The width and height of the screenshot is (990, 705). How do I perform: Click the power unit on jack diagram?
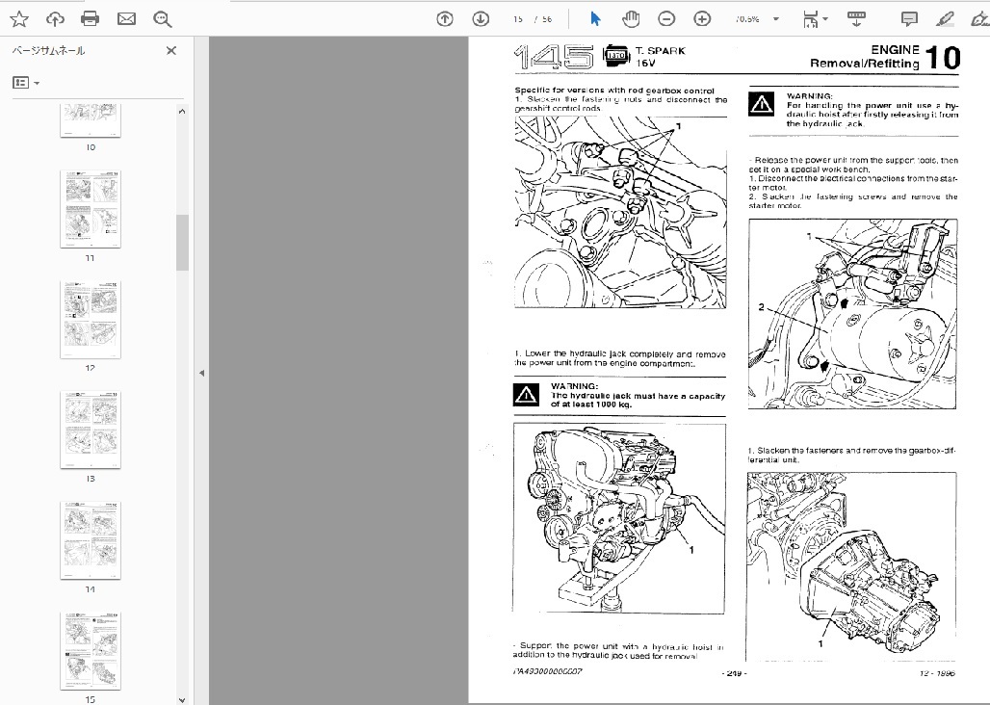coord(619,518)
